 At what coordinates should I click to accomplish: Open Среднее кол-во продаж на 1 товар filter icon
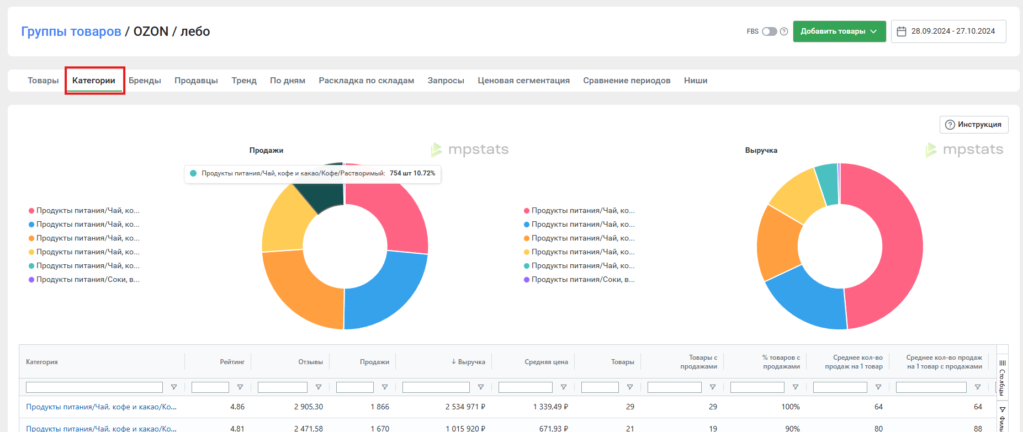878,387
